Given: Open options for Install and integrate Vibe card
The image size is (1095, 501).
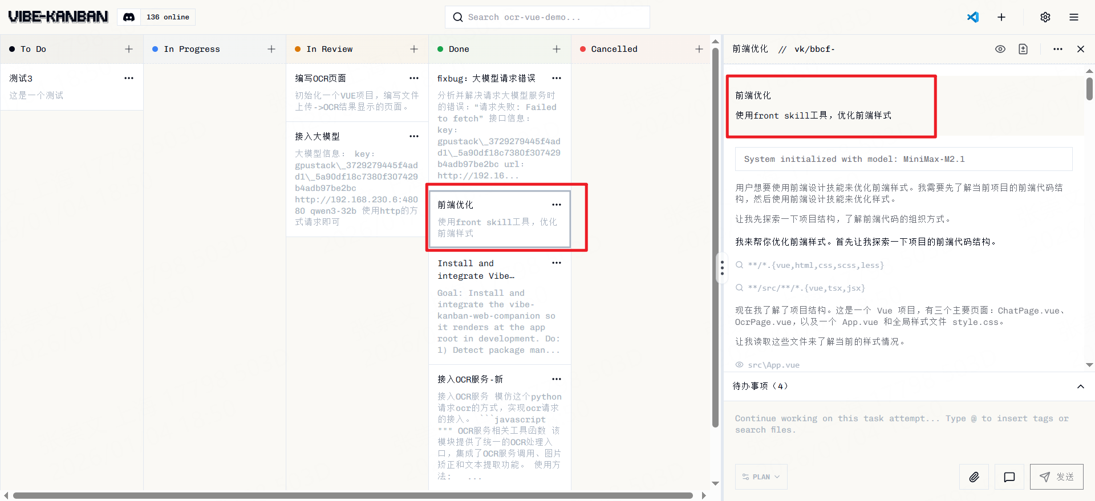Looking at the screenshot, I should [x=557, y=263].
